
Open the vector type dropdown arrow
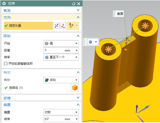coord(77,26)
